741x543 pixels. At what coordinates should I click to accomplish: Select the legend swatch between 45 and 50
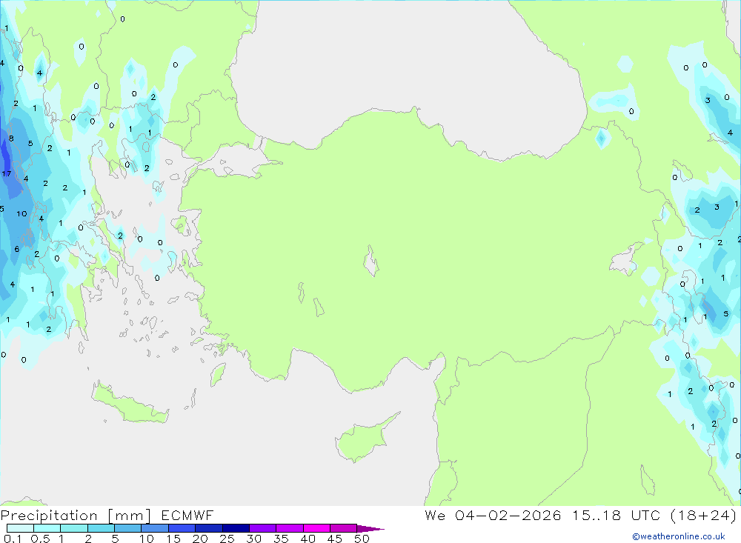point(344,528)
